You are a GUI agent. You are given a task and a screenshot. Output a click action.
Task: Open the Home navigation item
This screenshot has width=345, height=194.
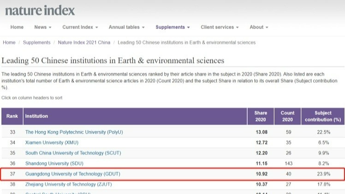[x=17, y=27]
